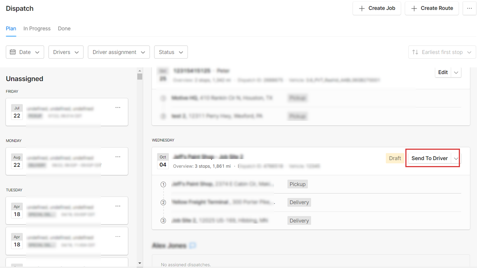The width and height of the screenshot is (477, 268).
Task: Open the three-dot menu on the first Apr 18 card
Action: [x=118, y=206]
